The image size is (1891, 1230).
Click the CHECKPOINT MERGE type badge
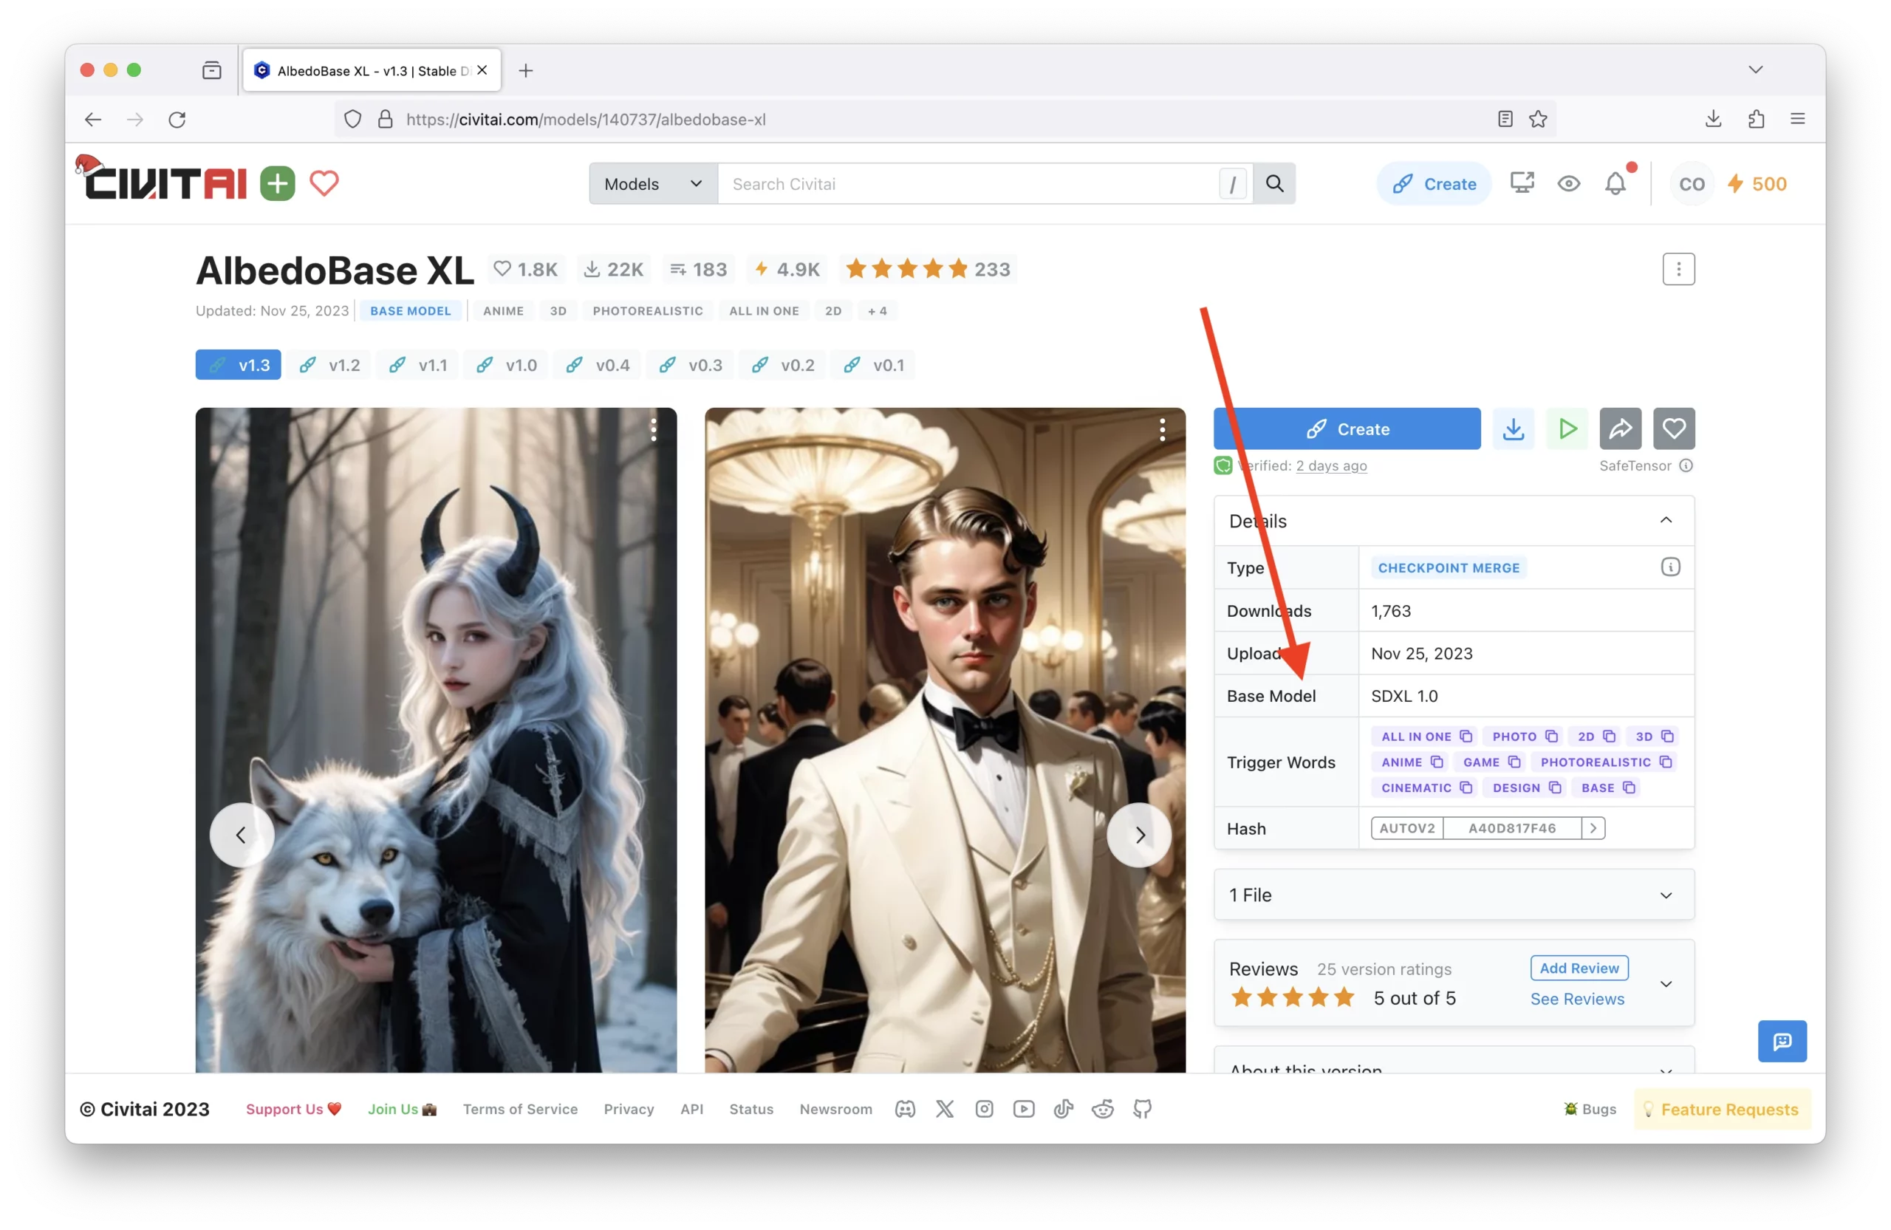pos(1449,567)
